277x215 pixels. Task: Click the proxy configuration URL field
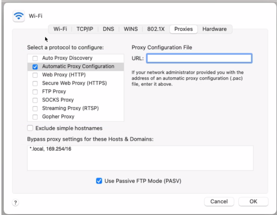click(x=199, y=58)
